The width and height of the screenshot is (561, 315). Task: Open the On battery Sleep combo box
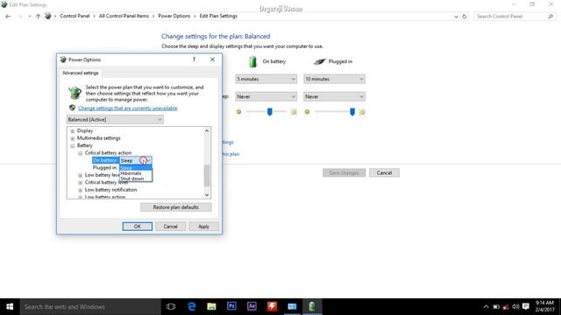click(136, 160)
